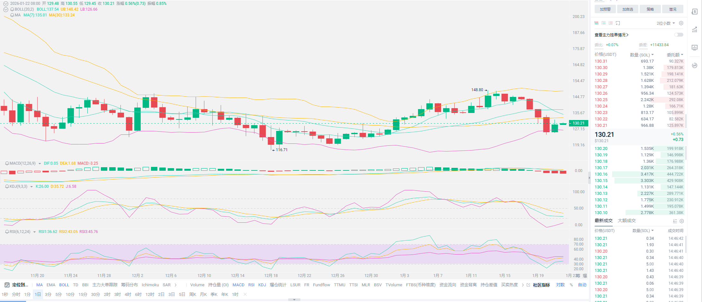The image size is (702, 302).
Task: Select the 4时 timeframe
Action: [x=128, y=294]
